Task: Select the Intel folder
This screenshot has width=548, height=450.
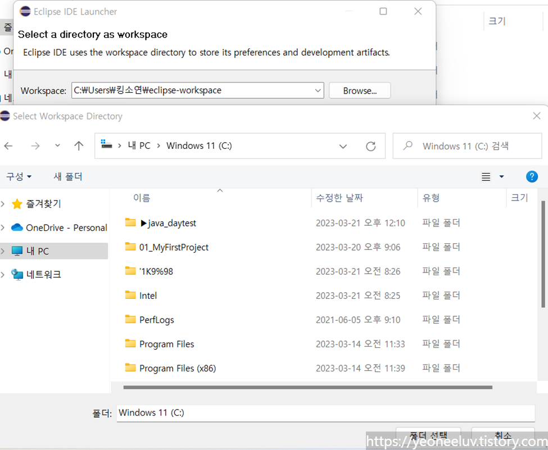Action: coord(148,296)
